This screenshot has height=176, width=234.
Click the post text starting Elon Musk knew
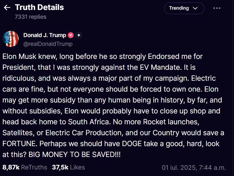coord(113,106)
